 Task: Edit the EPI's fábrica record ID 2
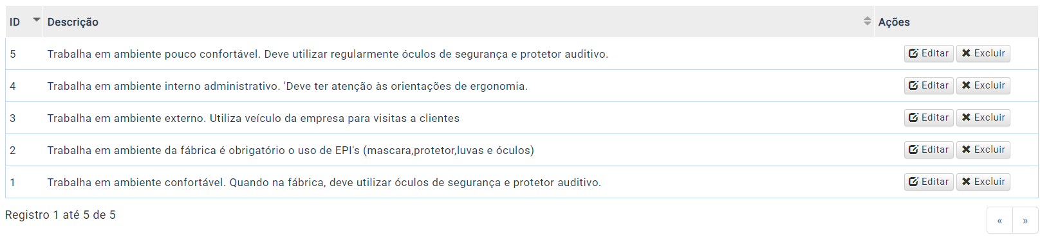[929, 150]
